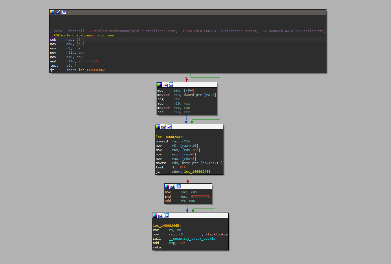Select 'and eax, 0FFFFFFF0h' instruction

click(x=188, y=196)
